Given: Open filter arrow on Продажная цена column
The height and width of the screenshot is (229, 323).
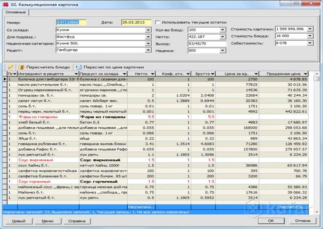Looking at the screenshot, I should (305, 74).
